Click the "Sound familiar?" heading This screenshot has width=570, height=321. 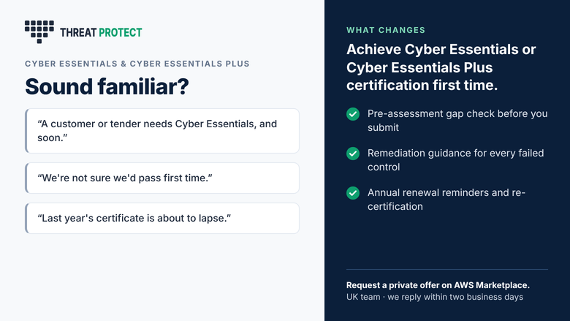pyautogui.click(x=107, y=86)
